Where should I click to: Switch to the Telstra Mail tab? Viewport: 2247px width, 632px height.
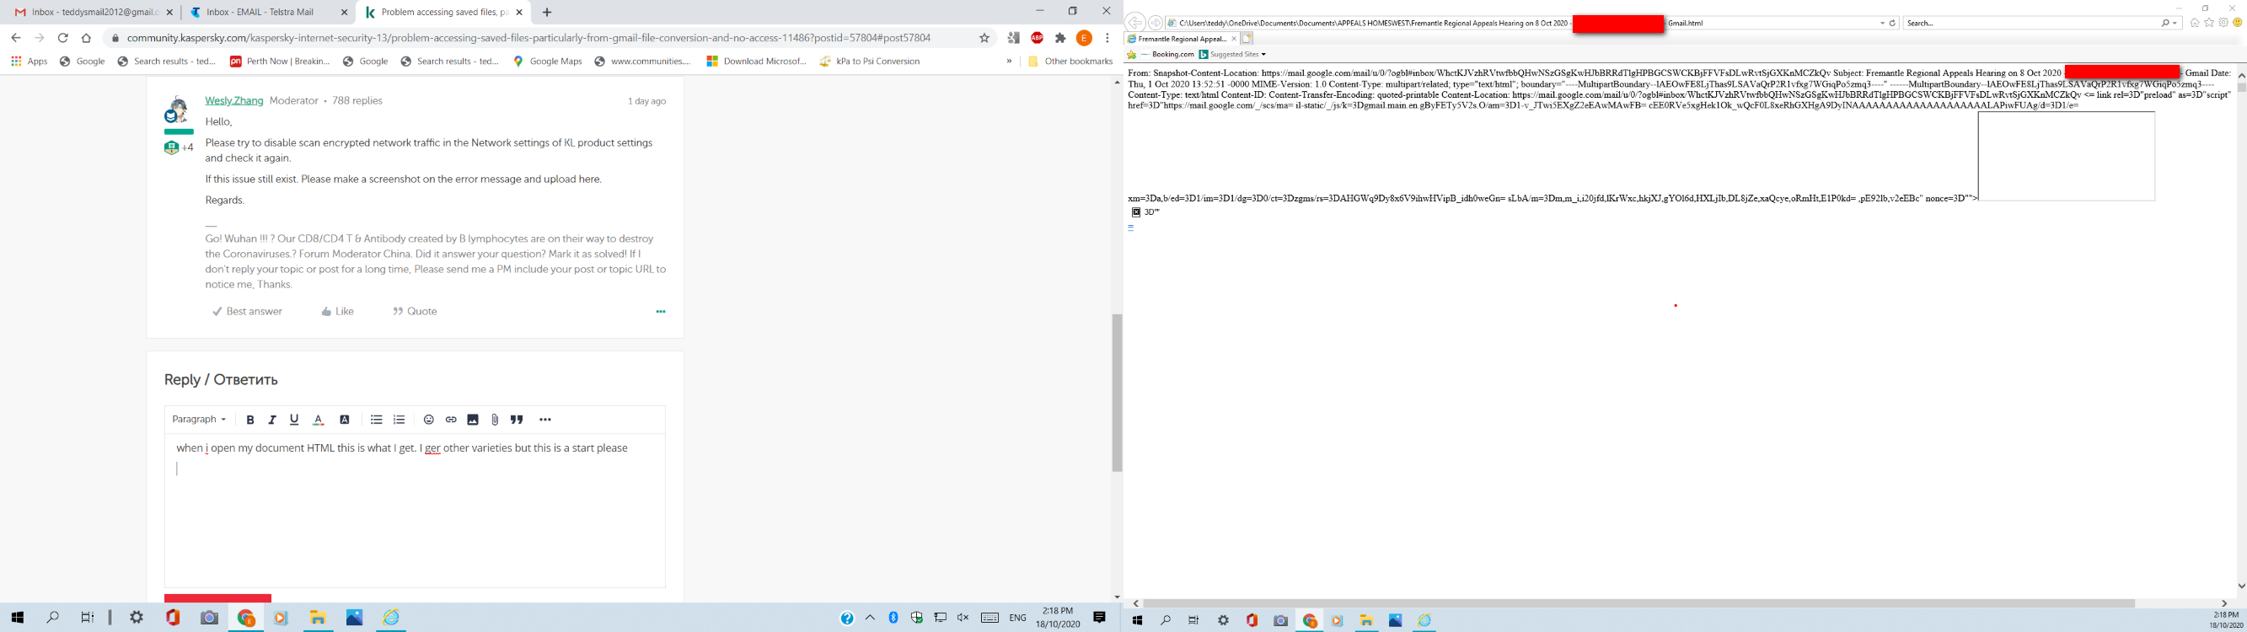pyautogui.click(x=268, y=12)
